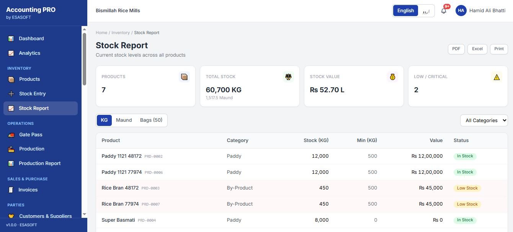Show stock in Bags (50) units
513x232 pixels.
(151, 120)
